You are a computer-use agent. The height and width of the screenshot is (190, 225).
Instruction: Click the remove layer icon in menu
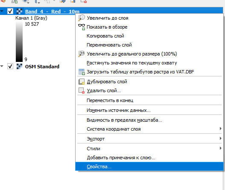coord(82,91)
